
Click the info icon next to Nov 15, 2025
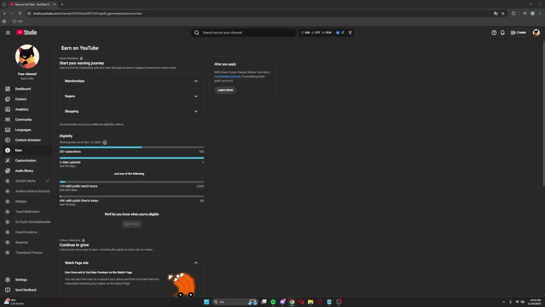[x=105, y=142]
